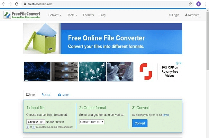Viewport: 209px width, 138px height.
Task: Click the network icons ad thumbnail
Action: click(92, 72)
